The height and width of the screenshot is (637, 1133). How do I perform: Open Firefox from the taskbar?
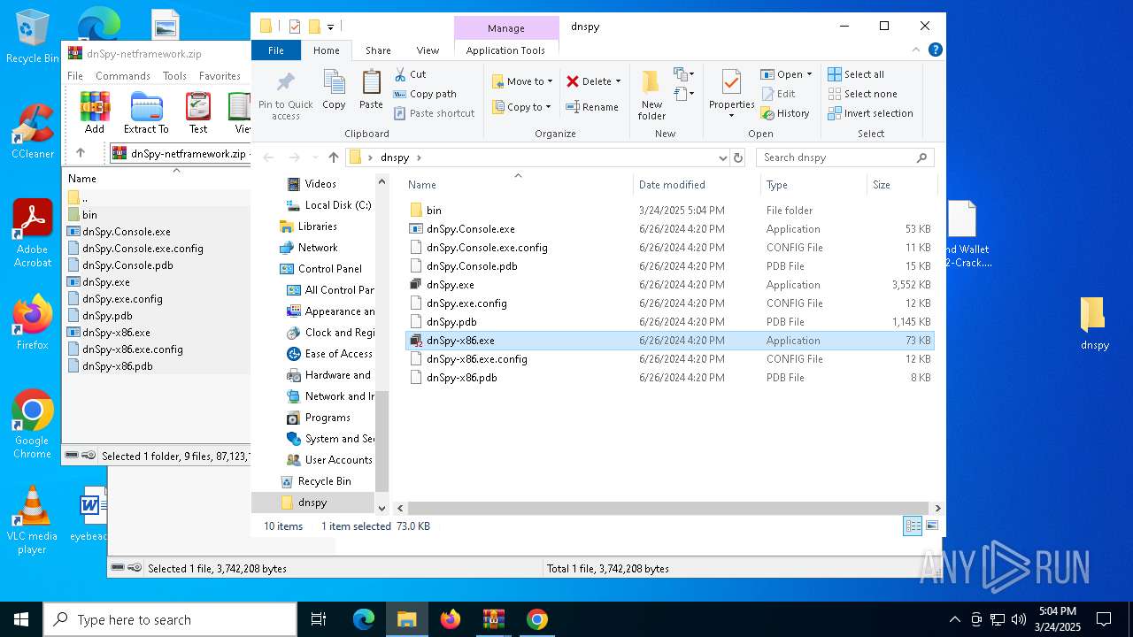[450, 619]
